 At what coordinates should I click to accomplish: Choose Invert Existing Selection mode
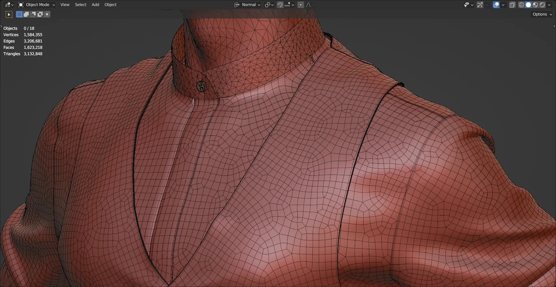coord(40,14)
